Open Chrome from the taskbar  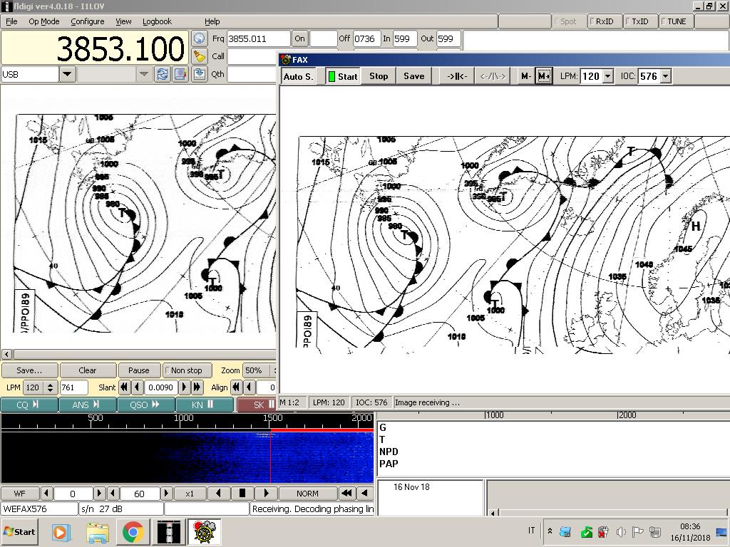133,531
